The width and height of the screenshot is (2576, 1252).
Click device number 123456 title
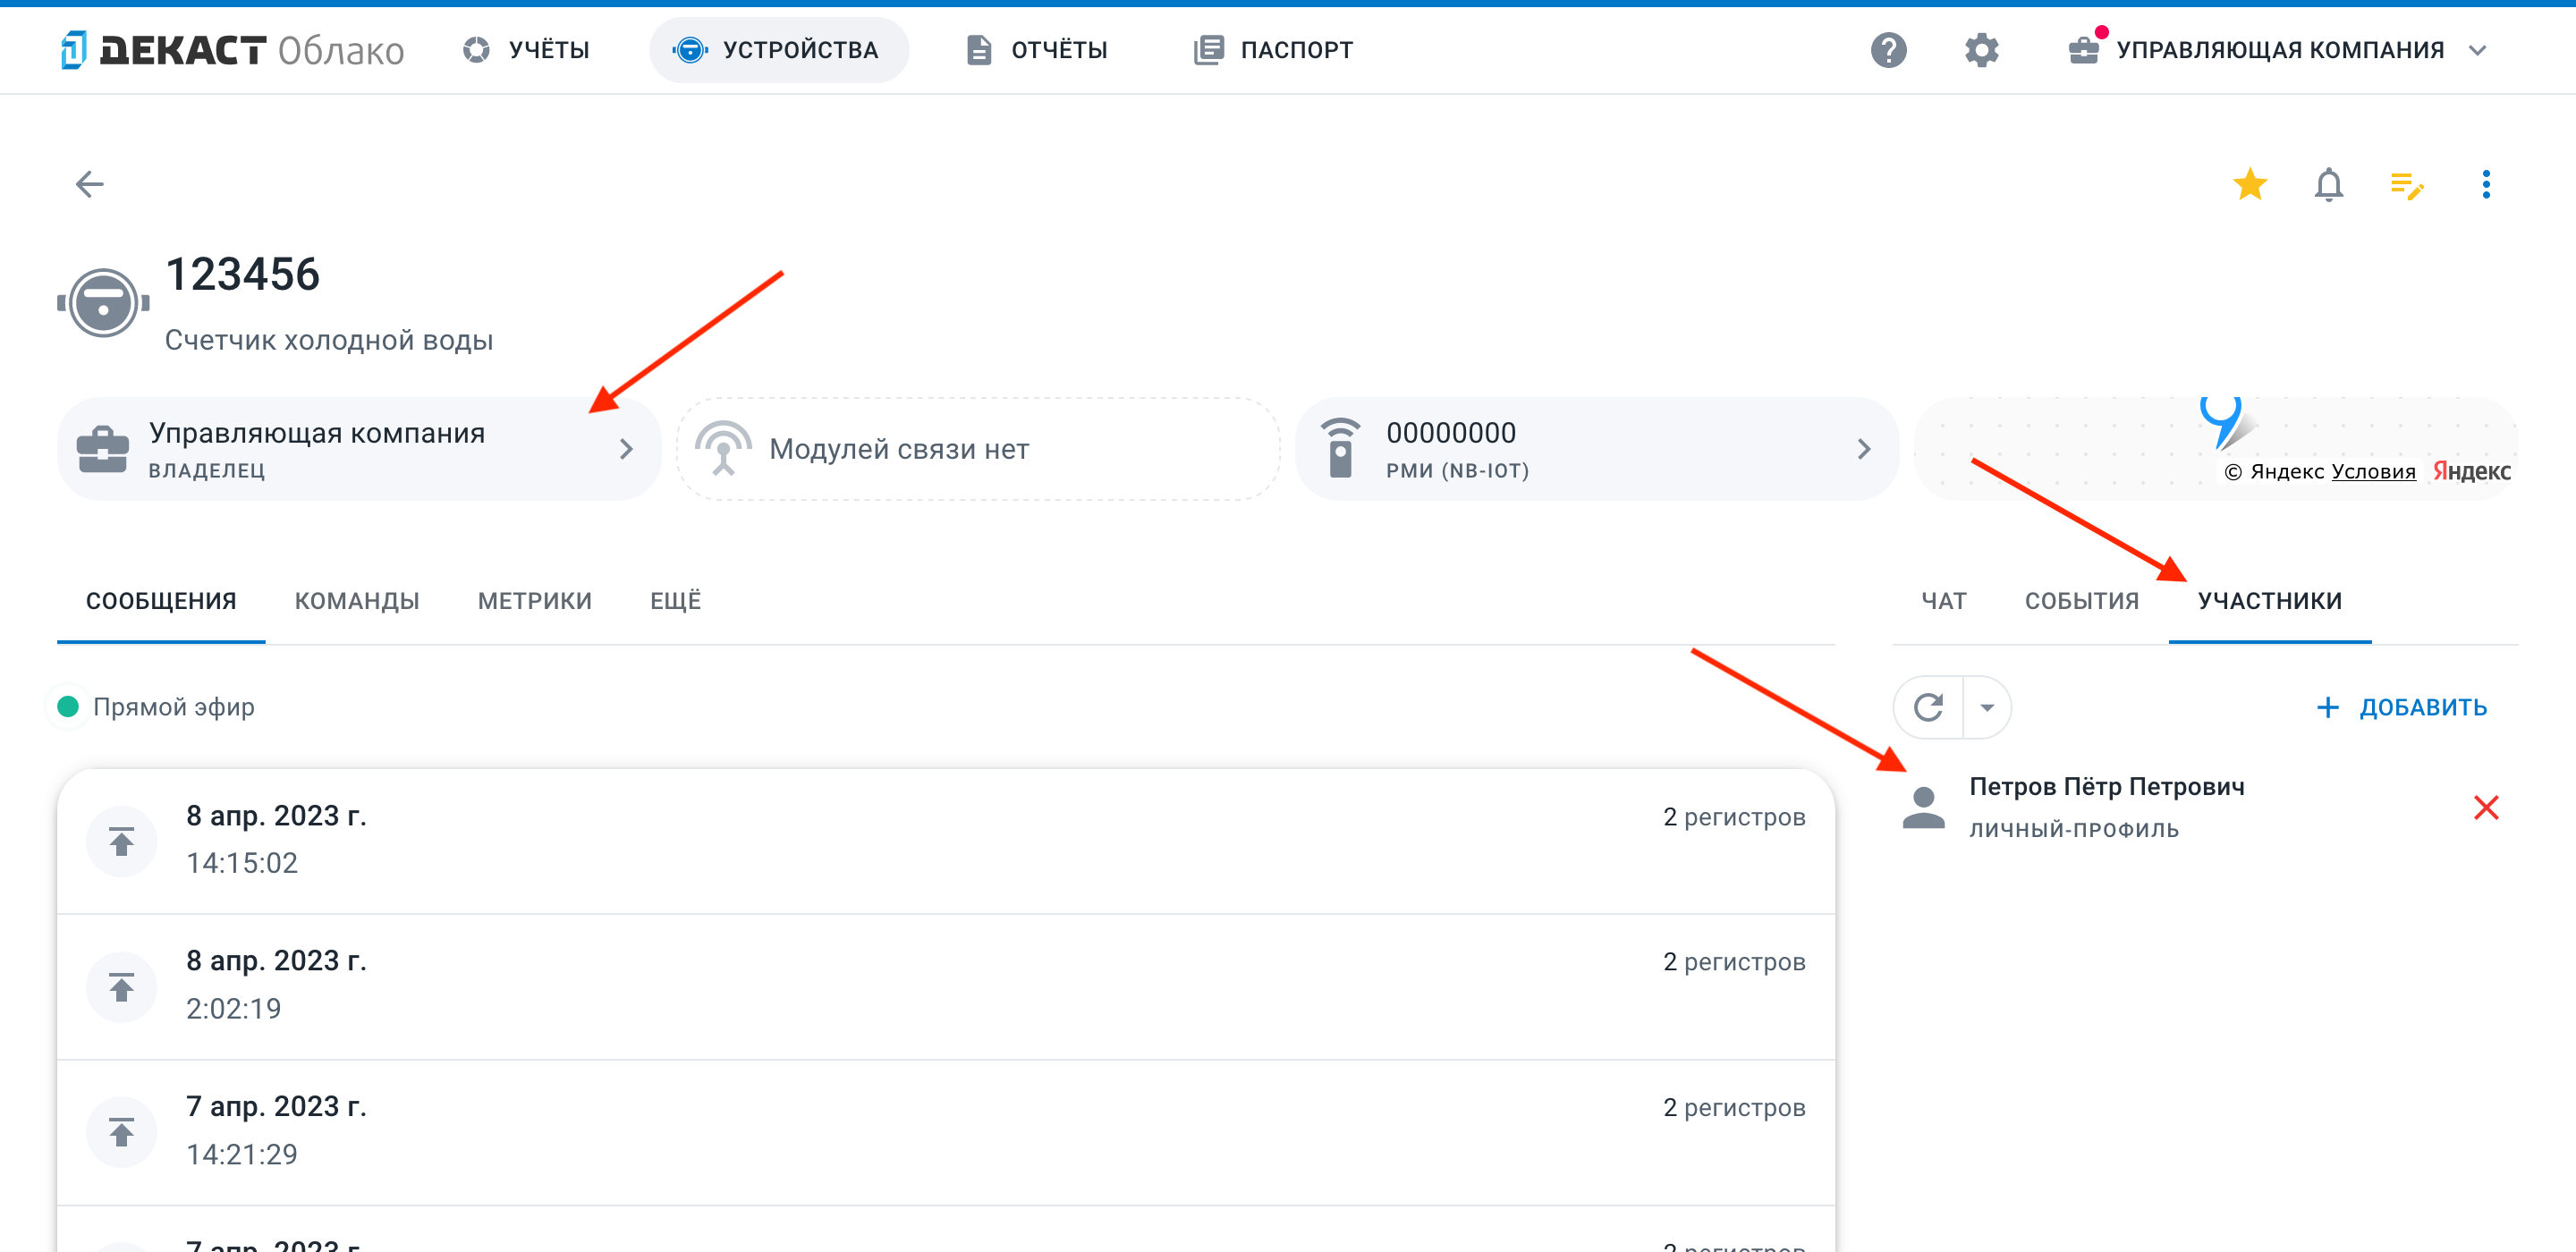[x=242, y=274]
